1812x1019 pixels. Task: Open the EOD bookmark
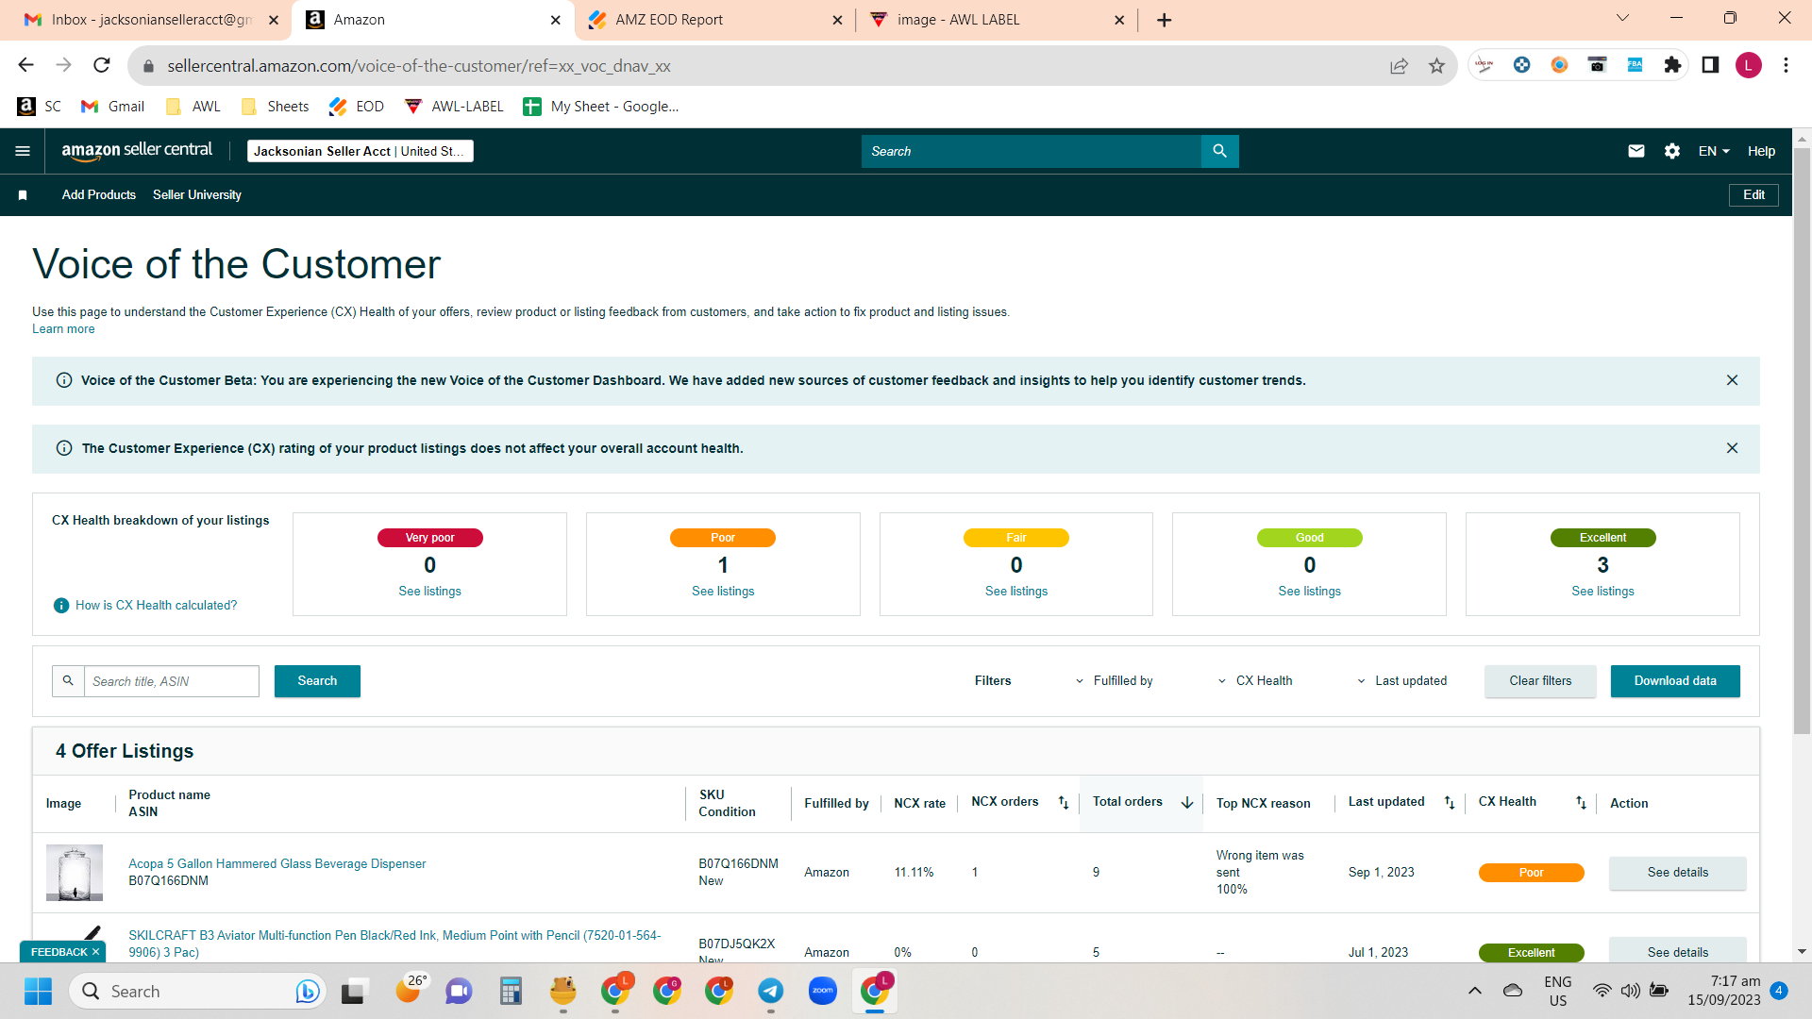pos(356,107)
